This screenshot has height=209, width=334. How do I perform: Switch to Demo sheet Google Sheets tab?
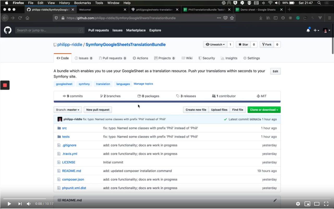tap(259, 10)
